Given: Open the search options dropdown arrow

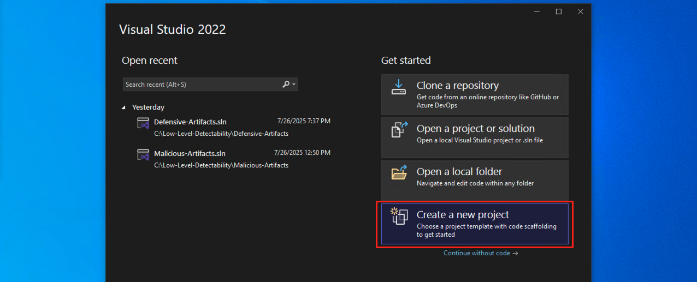Looking at the screenshot, I should pyautogui.click(x=294, y=85).
